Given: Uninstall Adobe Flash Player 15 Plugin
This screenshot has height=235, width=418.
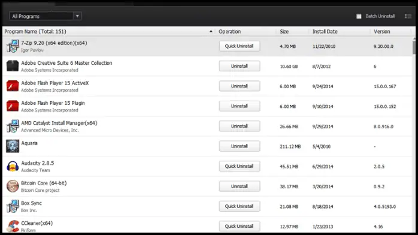Looking at the screenshot, I should tap(240, 106).
